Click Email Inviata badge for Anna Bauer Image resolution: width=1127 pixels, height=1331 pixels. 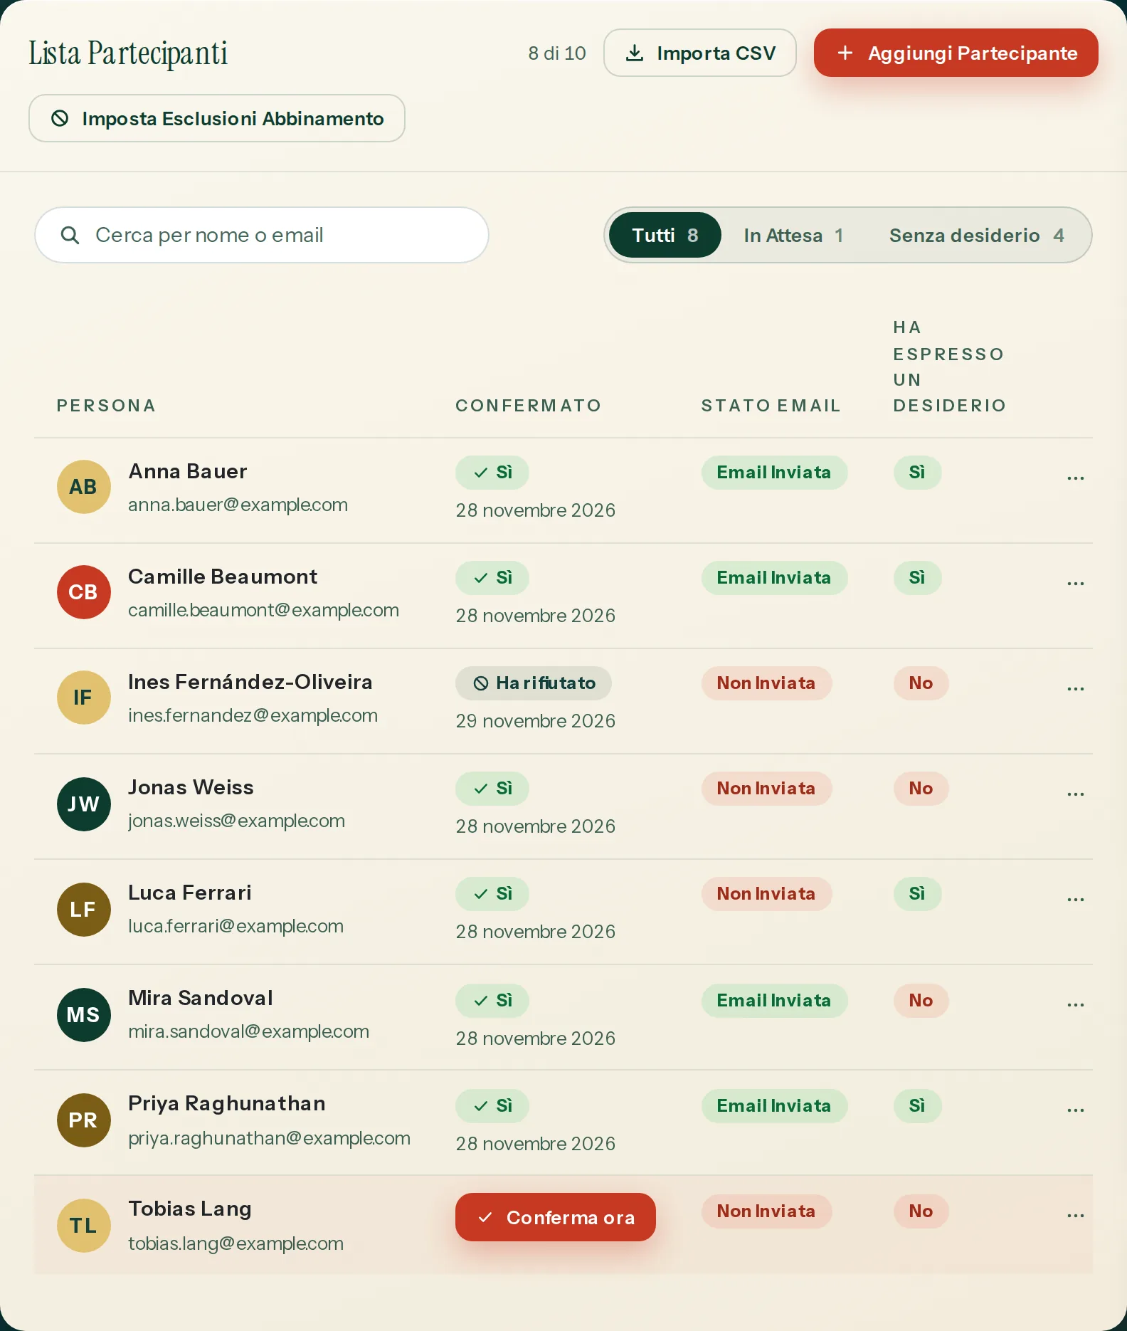tap(774, 473)
